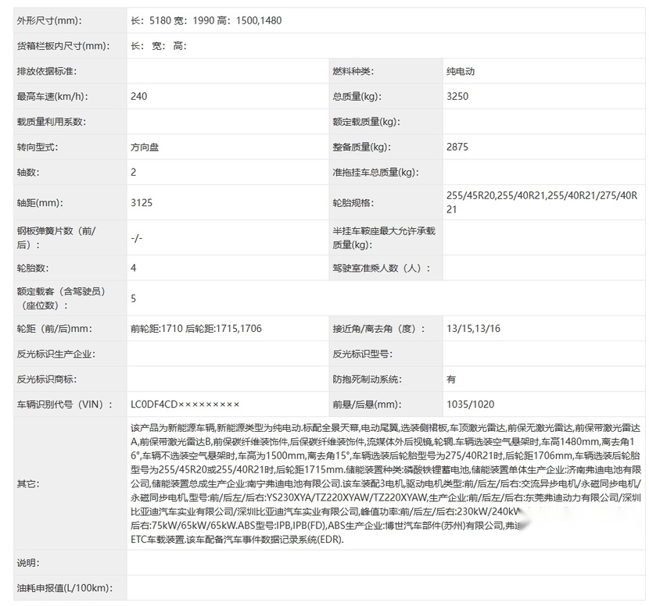Click the 额定载质量(kg) label
649x606 pixels.
[366, 122]
